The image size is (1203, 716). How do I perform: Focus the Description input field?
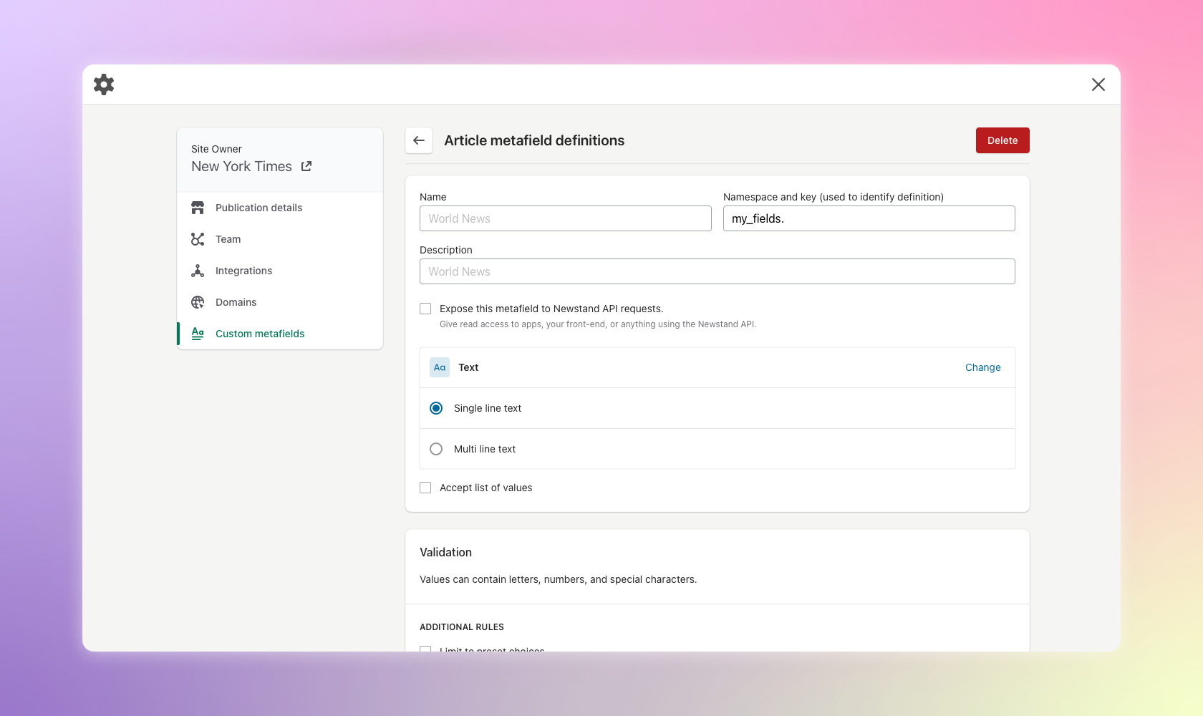click(x=718, y=271)
